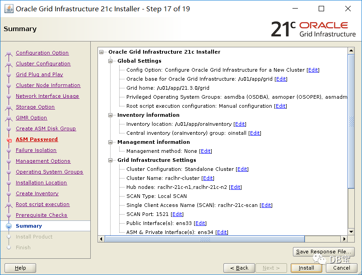This screenshot has width=362, height=275.
Task: Edit Central inventory group oinstall
Action: pyautogui.click(x=255, y=133)
